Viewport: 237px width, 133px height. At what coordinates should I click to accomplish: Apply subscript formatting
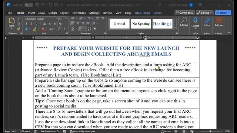[x=50, y=24]
